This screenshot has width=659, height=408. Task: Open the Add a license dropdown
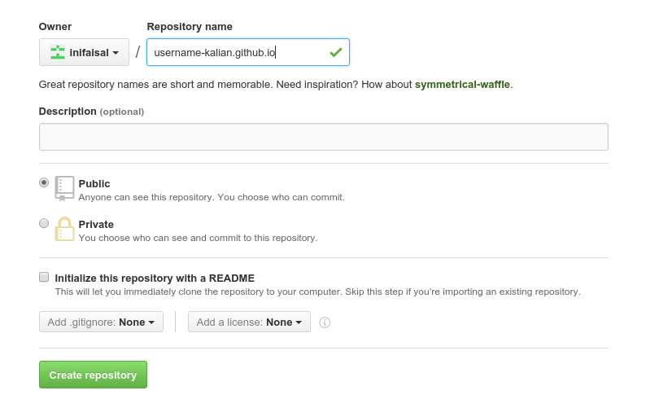click(249, 322)
